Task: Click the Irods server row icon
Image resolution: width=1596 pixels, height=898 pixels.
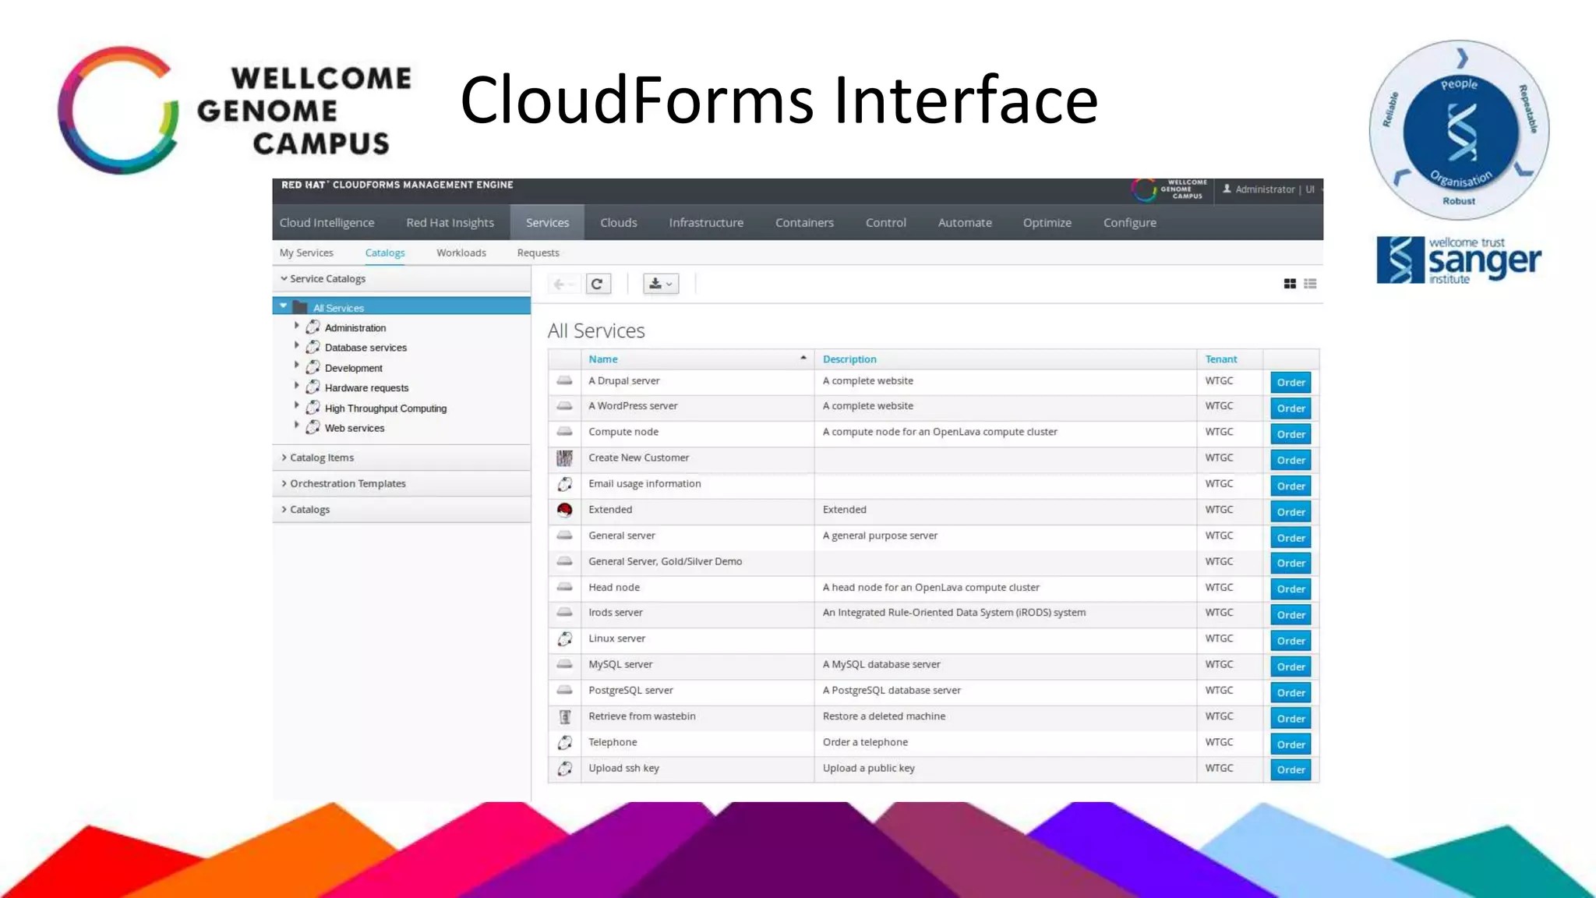Action: click(565, 613)
